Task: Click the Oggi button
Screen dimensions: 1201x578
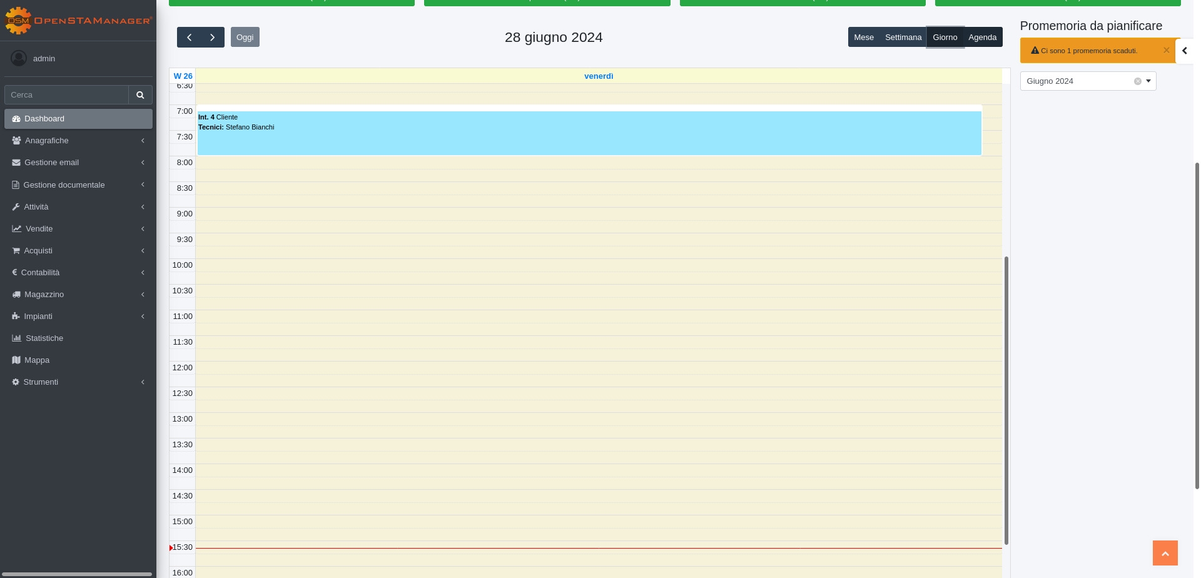Action: pos(245,38)
